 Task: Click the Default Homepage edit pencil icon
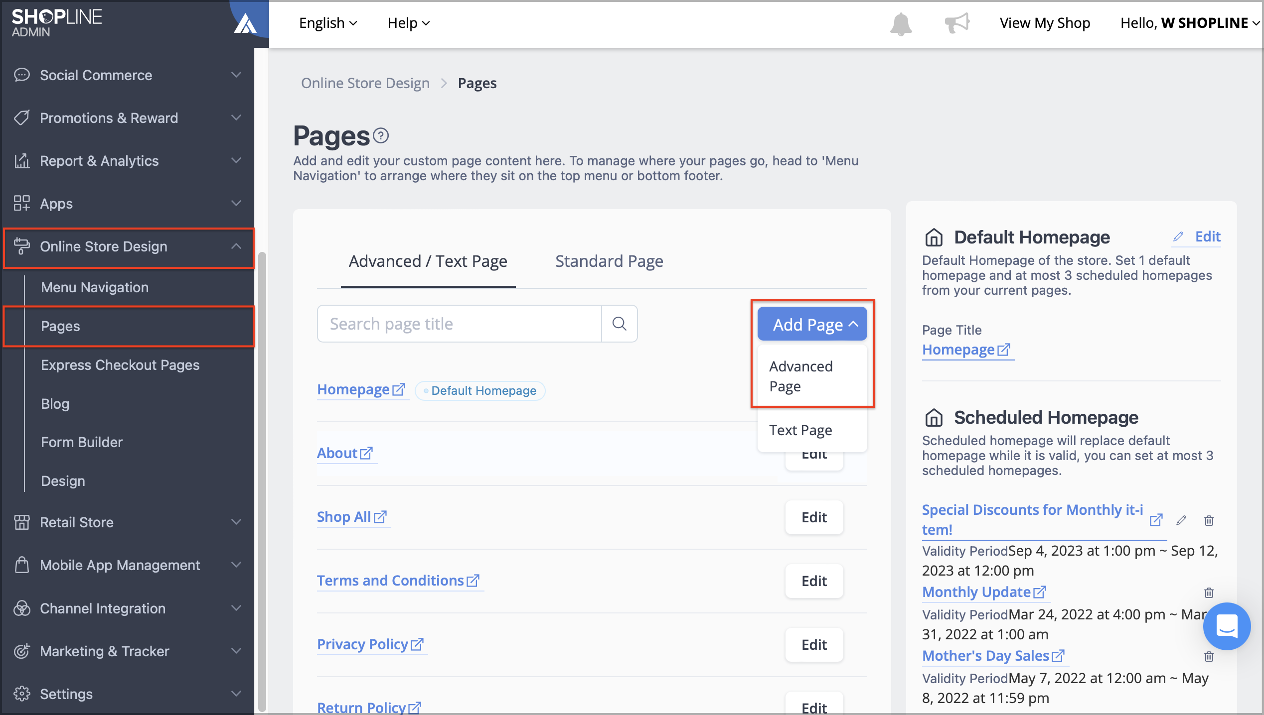1178,237
